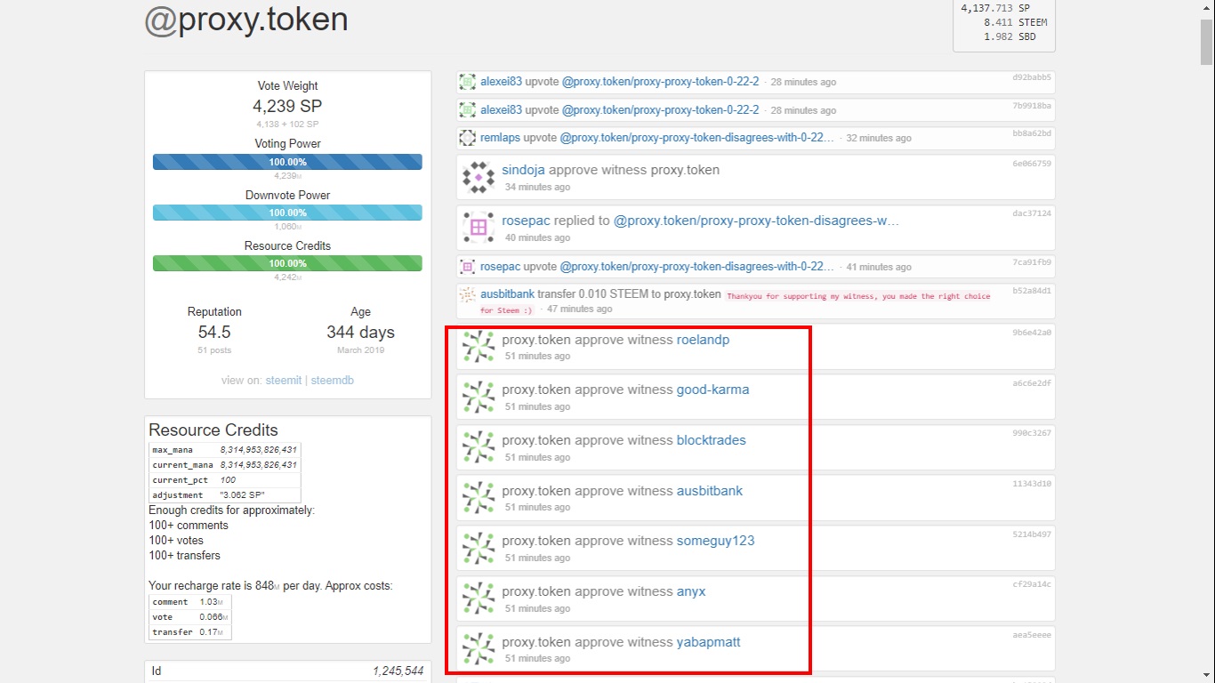1215x683 pixels.
Task: Open post link rosepac replied to
Action: point(757,221)
